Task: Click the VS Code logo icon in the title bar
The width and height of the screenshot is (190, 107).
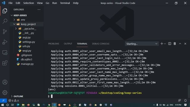Action: coord(4,3)
